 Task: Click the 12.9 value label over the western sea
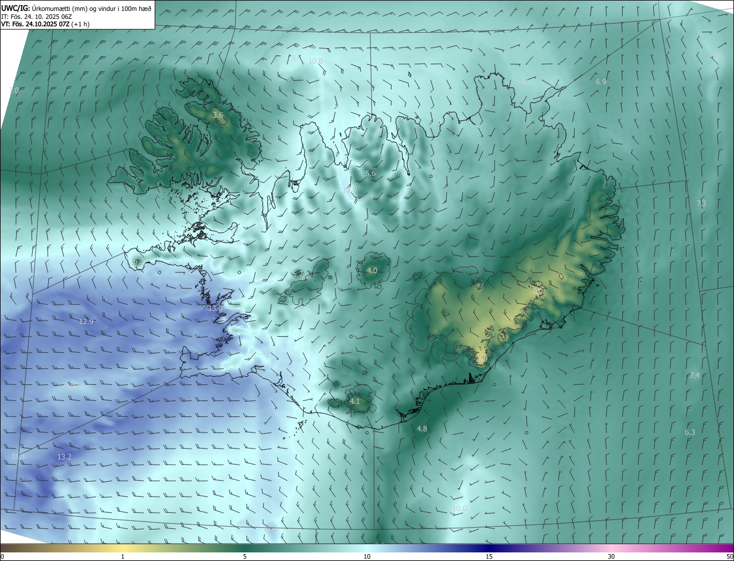coord(86,322)
